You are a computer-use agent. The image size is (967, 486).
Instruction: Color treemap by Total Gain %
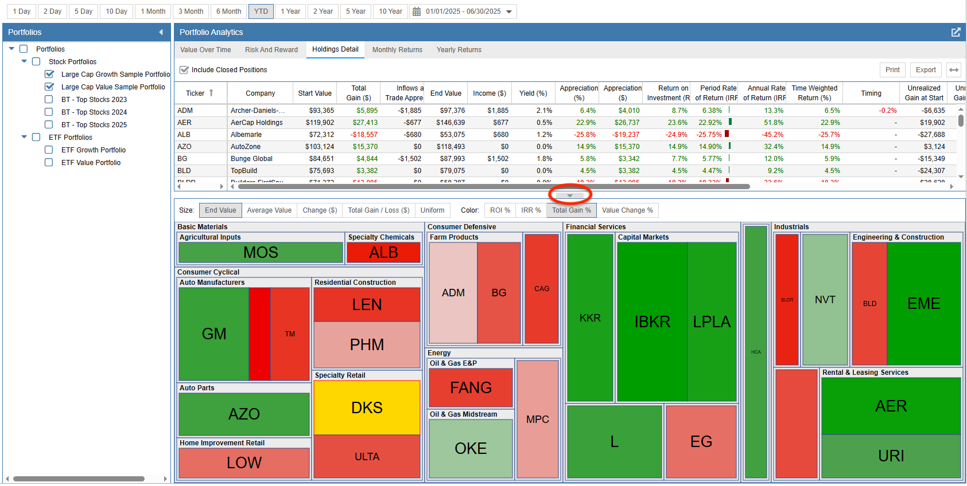point(571,210)
